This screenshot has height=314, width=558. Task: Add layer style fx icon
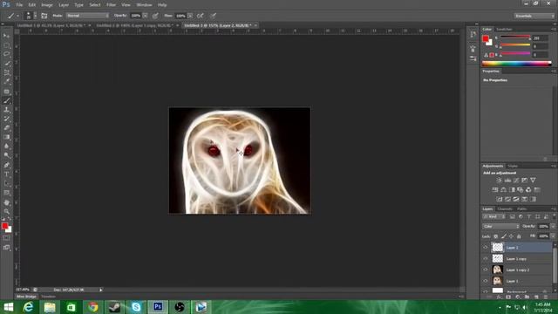click(499, 297)
